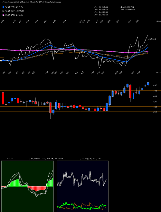This screenshot has width=161, height=212.
Task: Click the Pre O: 497.02 value
Action: tap(101, 7)
